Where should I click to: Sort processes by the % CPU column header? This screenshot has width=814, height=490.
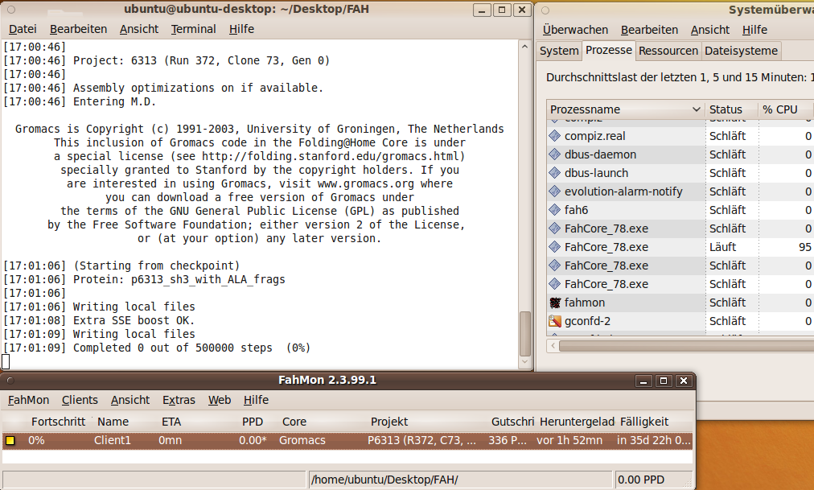click(x=785, y=109)
